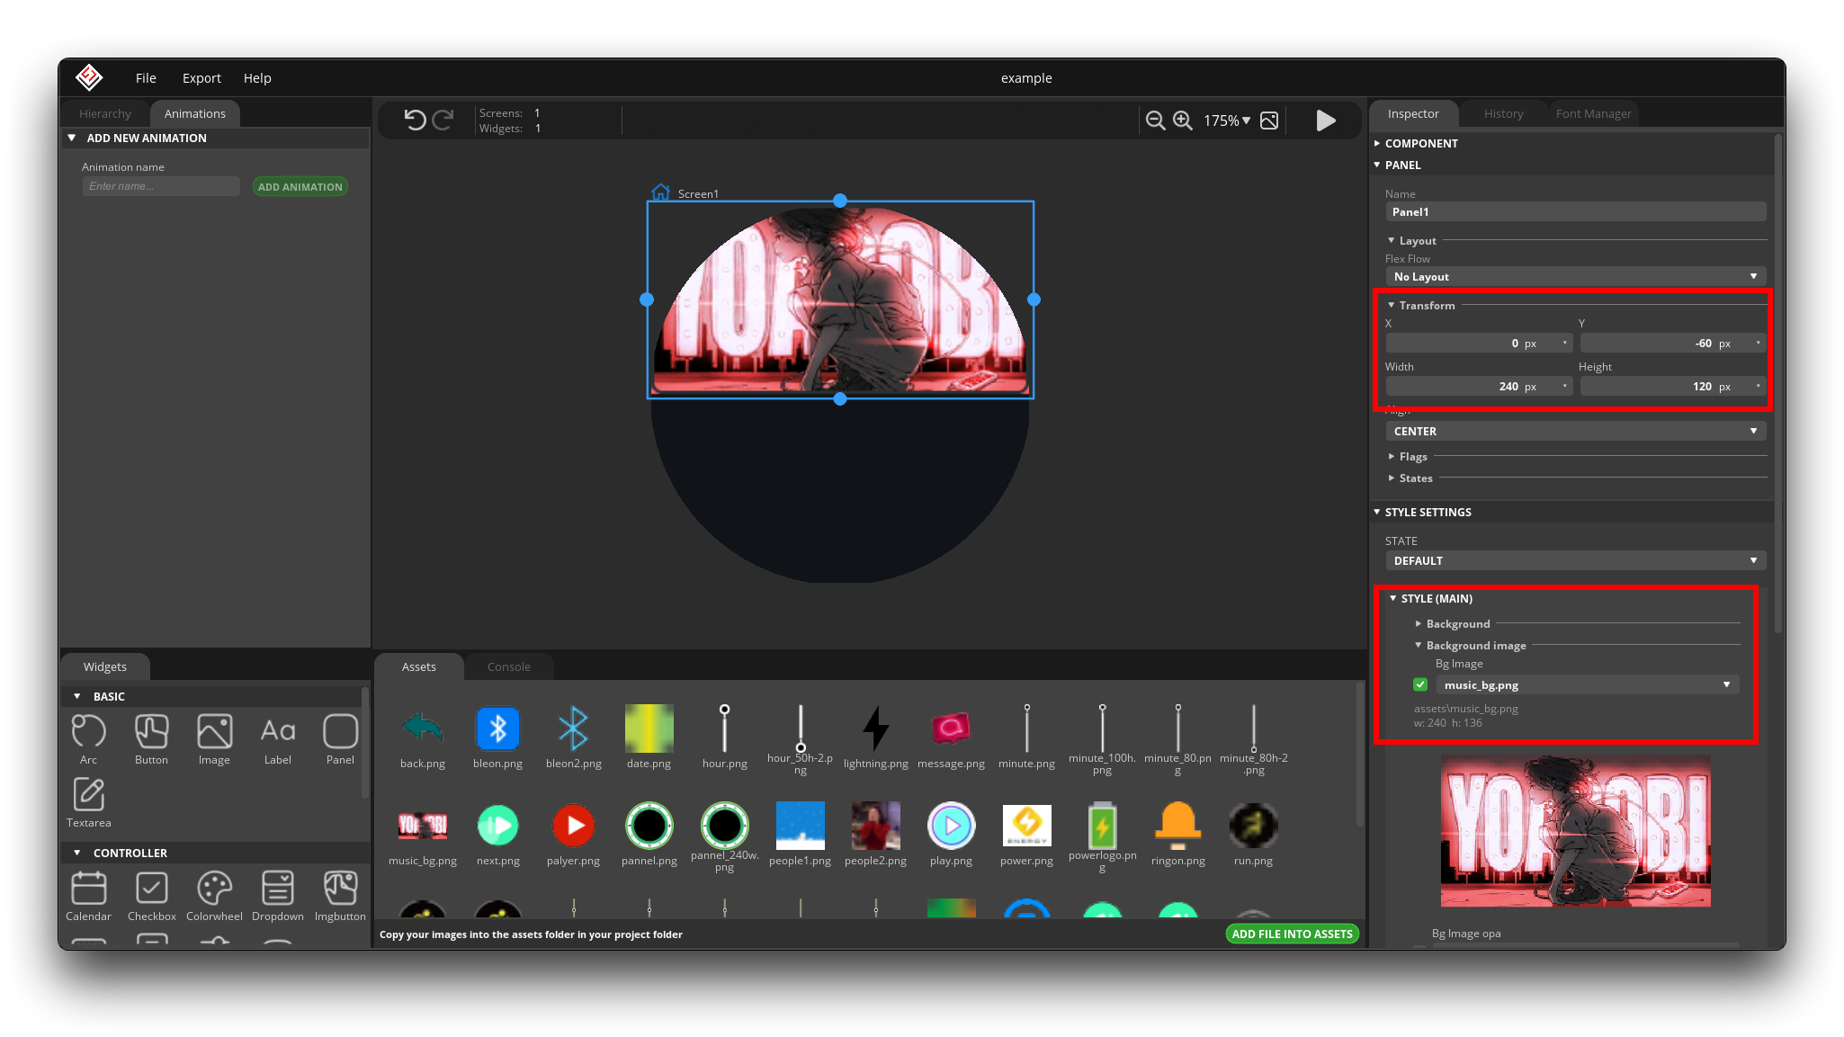Click ADD FILE INTO ASSETS button
1844x1037 pixels.
[x=1292, y=934]
